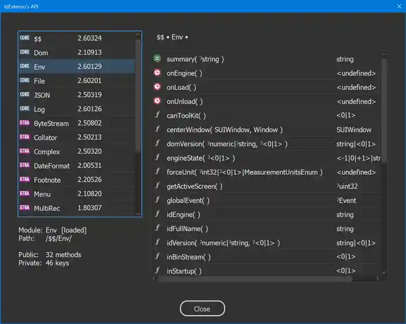Click the function icon beside idVersion()

click(157, 242)
